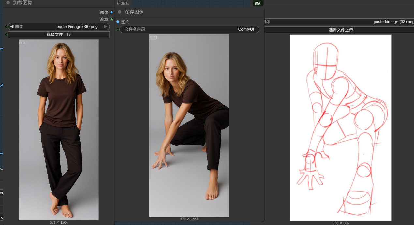Viewport: 414px width, 225px height.
Task: Click the #96 node ID badge
Action: (x=258, y=3)
